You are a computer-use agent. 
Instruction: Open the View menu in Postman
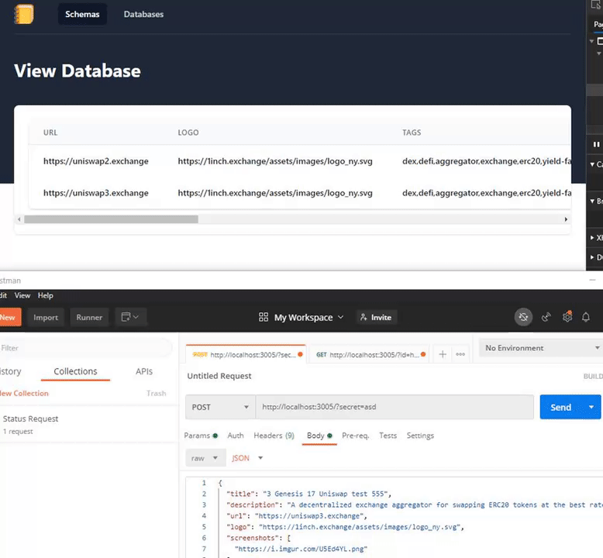tap(22, 295)
